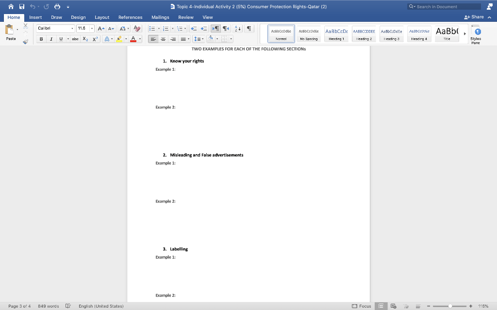The image size is (497, 310).
Task: Apply the Title style
Action: (x=447, y=33)
